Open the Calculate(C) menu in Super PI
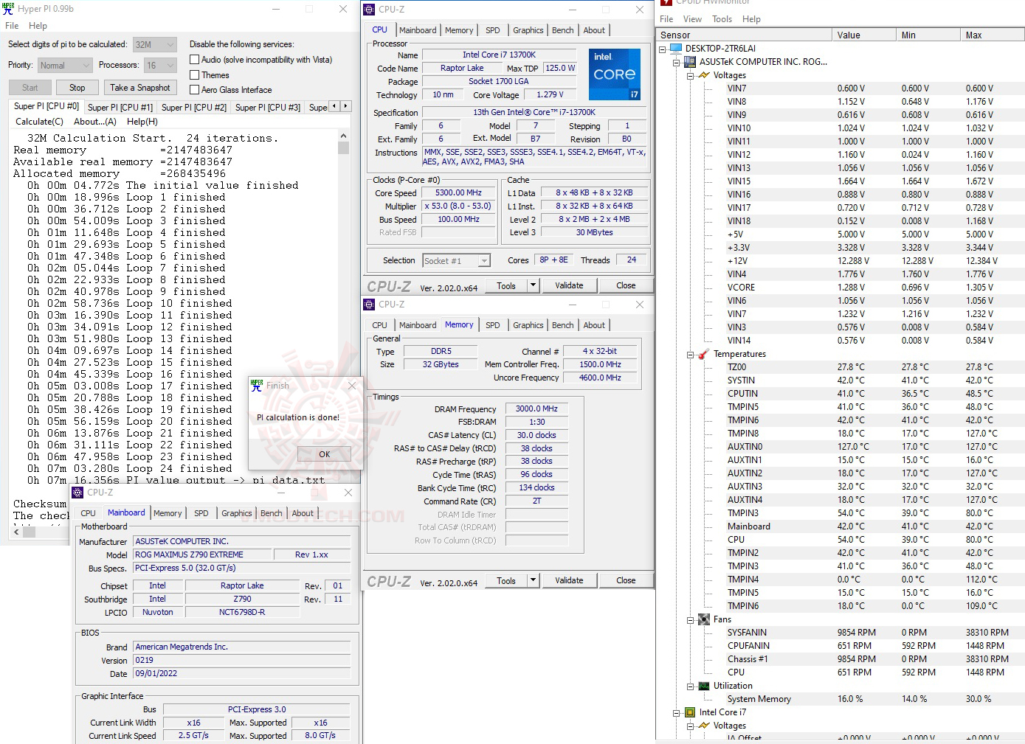The width and height of the screenshot is (1025, 744). click(x=40, y=122)
